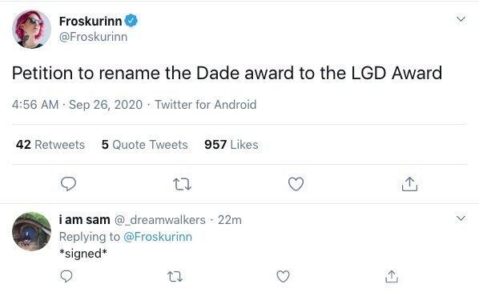Image resolution: width=479 pixels, height=292 pixels.
Task: Share the main tweet via share icon
Action: [x=409, y=184]
